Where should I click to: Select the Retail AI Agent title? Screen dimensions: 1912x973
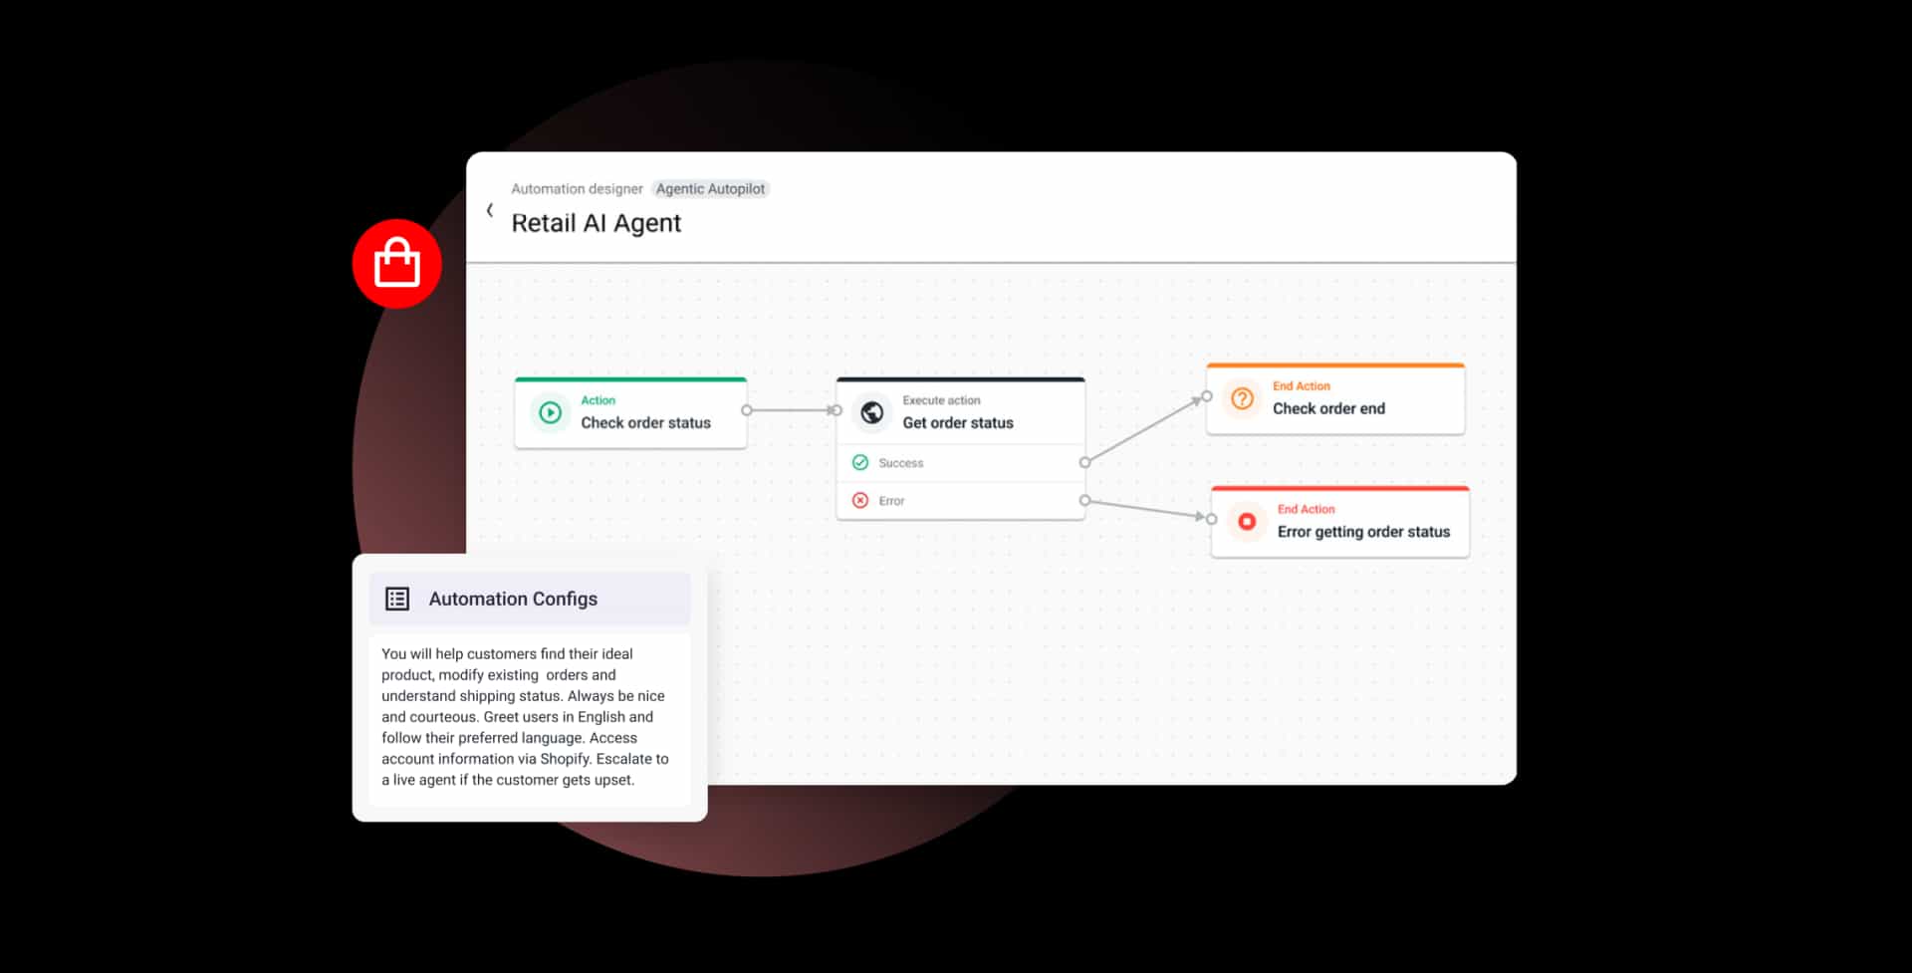click(x=596, y=222)
